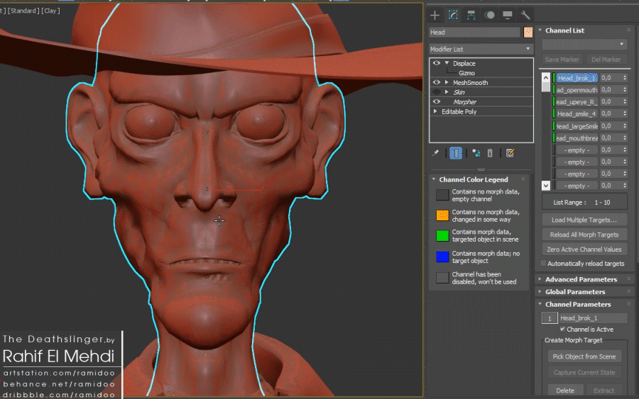Screen dimensions: 639x399
Task: Open the Modifier List dropdown
Action: [x=481, y=49]
